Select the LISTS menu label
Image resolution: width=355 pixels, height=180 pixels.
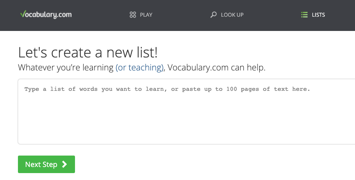[x=318, y=15]
